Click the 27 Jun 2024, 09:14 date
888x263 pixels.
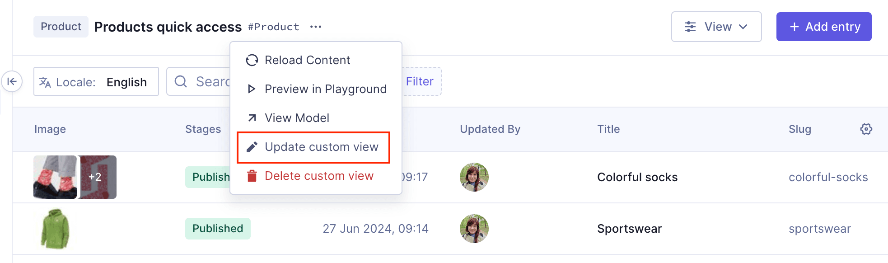click(x=375, y=229)
